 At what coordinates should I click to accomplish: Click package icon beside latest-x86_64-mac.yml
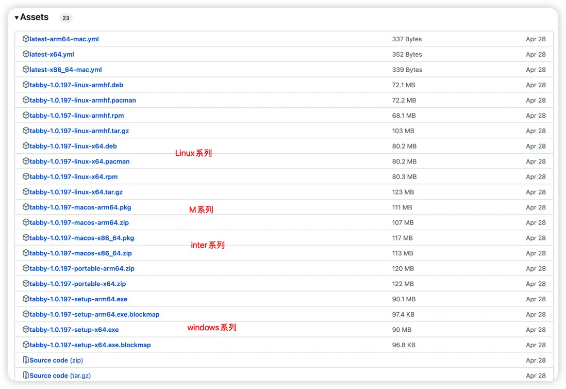tap(26, 69)
